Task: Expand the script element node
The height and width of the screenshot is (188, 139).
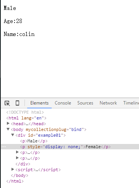Action: tap(13, 169)
